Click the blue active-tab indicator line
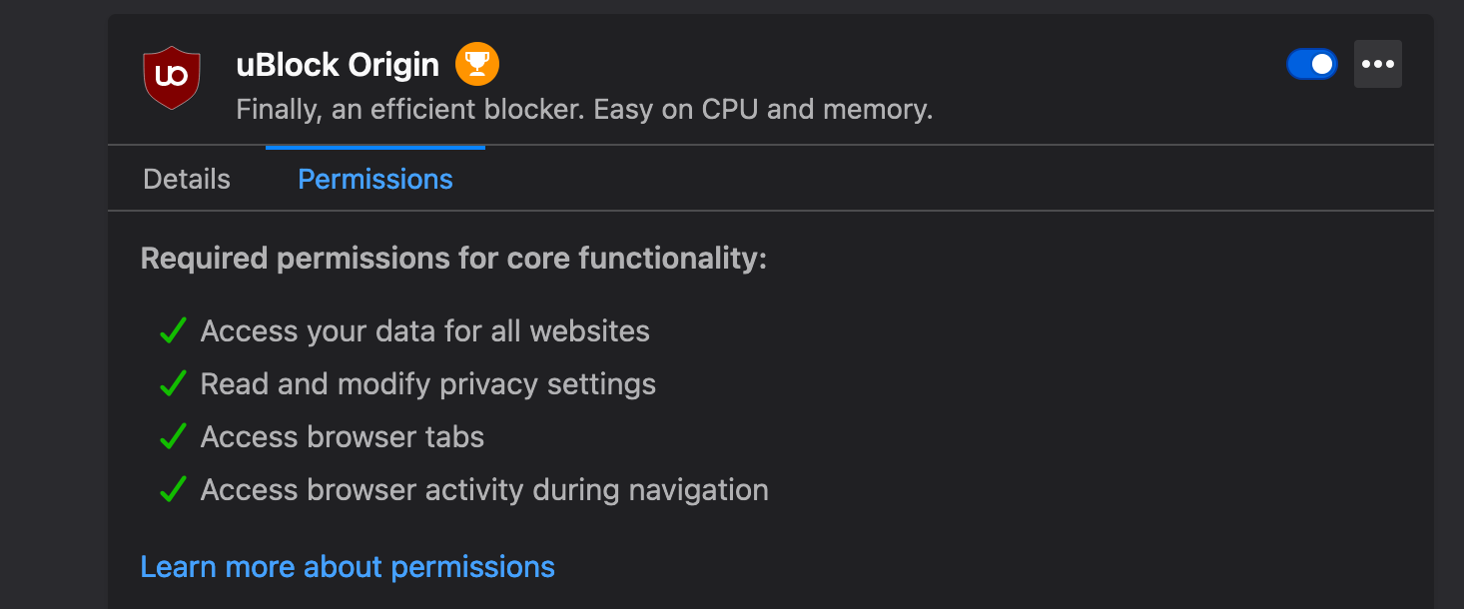The height and width of the screenshot is (609, 1464). point(375,148)
